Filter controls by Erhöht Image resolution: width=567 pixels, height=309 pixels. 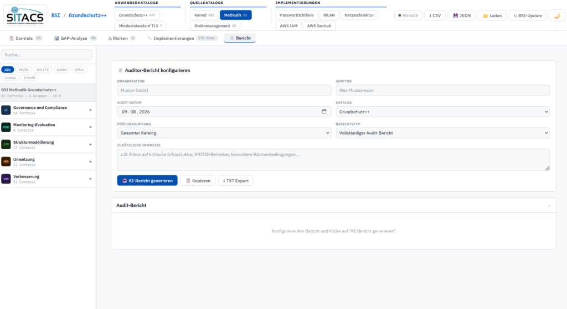pos(30,77)
